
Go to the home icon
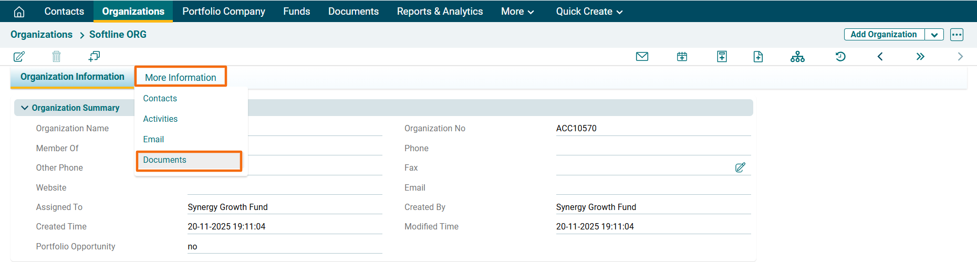19,12
